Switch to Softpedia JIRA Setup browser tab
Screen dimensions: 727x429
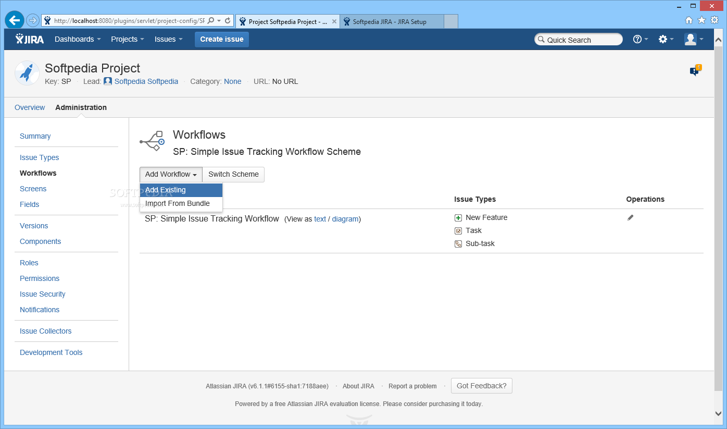(x=392, y=21)
